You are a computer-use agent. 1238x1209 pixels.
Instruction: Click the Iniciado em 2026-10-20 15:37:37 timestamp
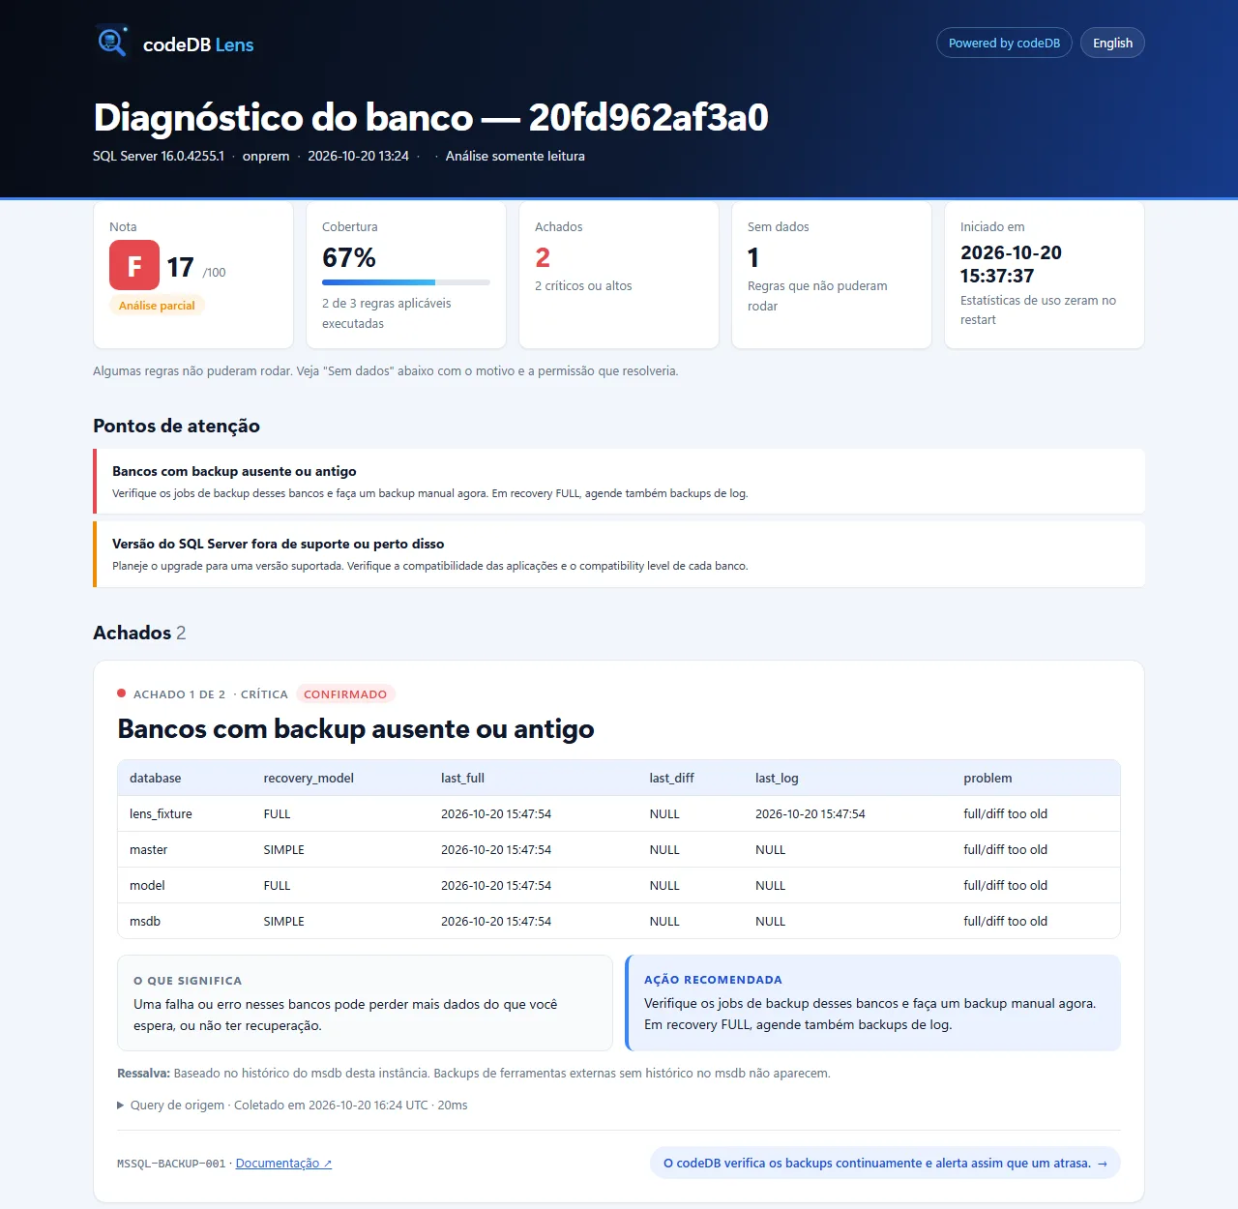[1011, 264]
